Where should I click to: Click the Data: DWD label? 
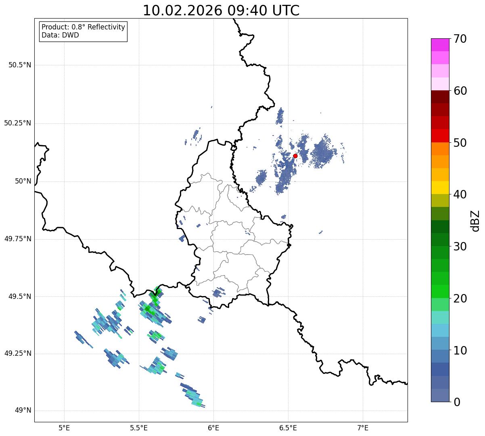click(60, 35)
